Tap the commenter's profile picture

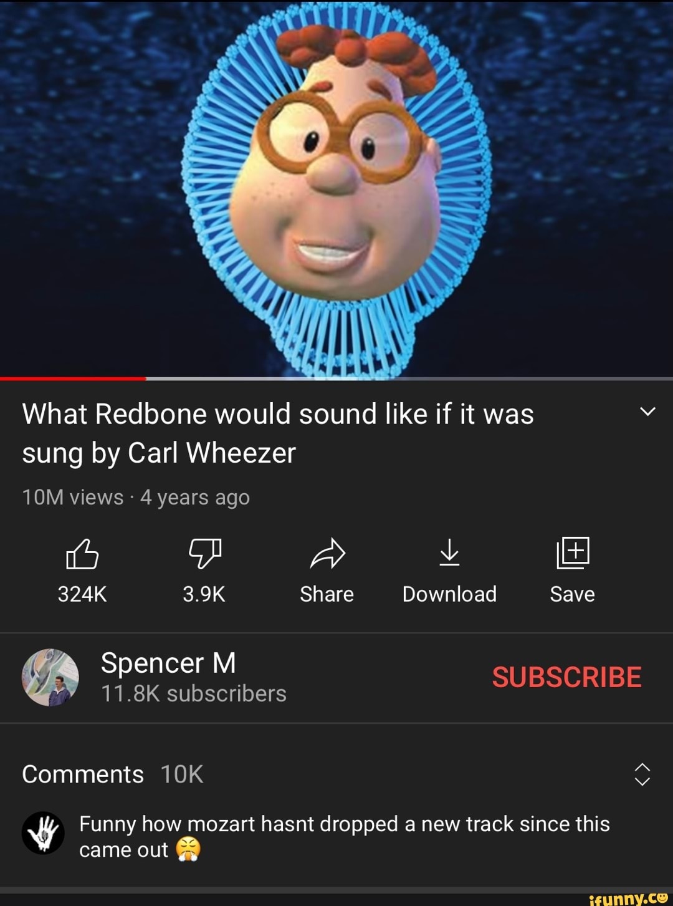pyautogui.click(x=42, y=834)
